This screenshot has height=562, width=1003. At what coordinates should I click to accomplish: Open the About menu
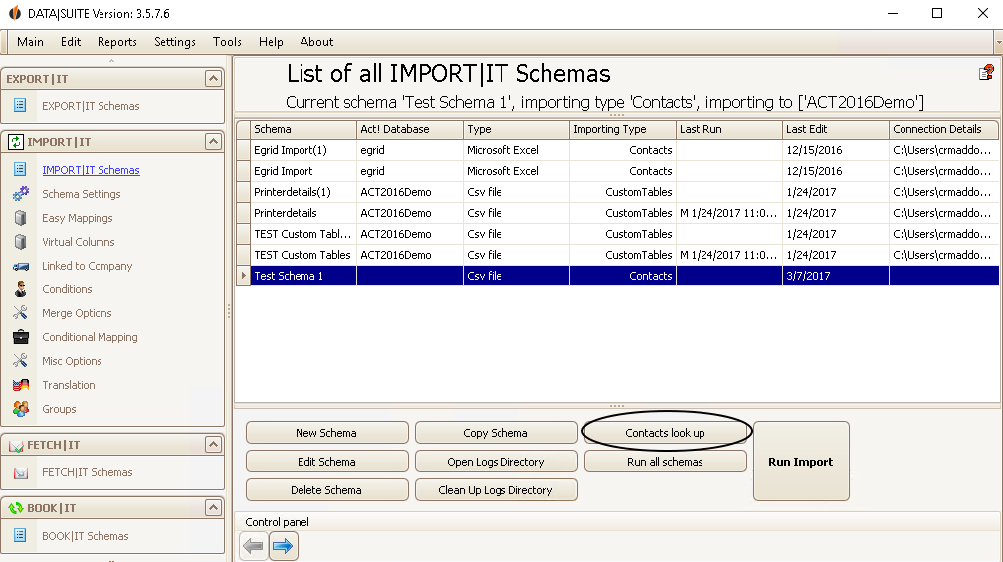[x=316, y=42]
